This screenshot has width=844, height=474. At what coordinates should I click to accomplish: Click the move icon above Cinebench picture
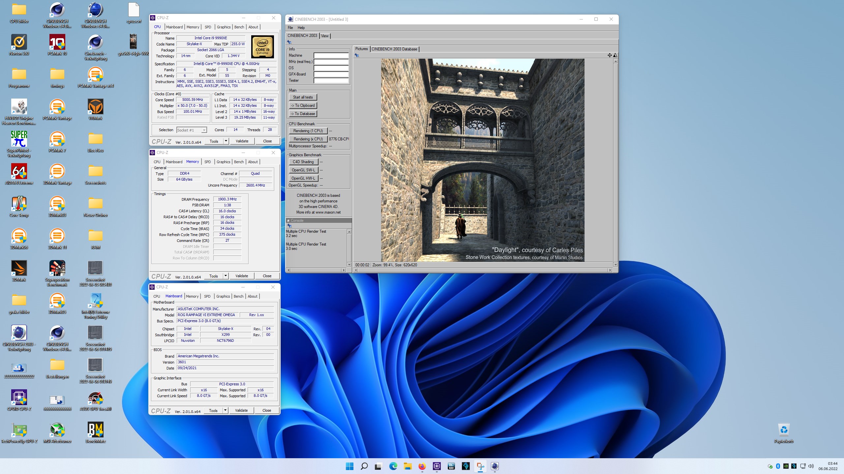610,55
